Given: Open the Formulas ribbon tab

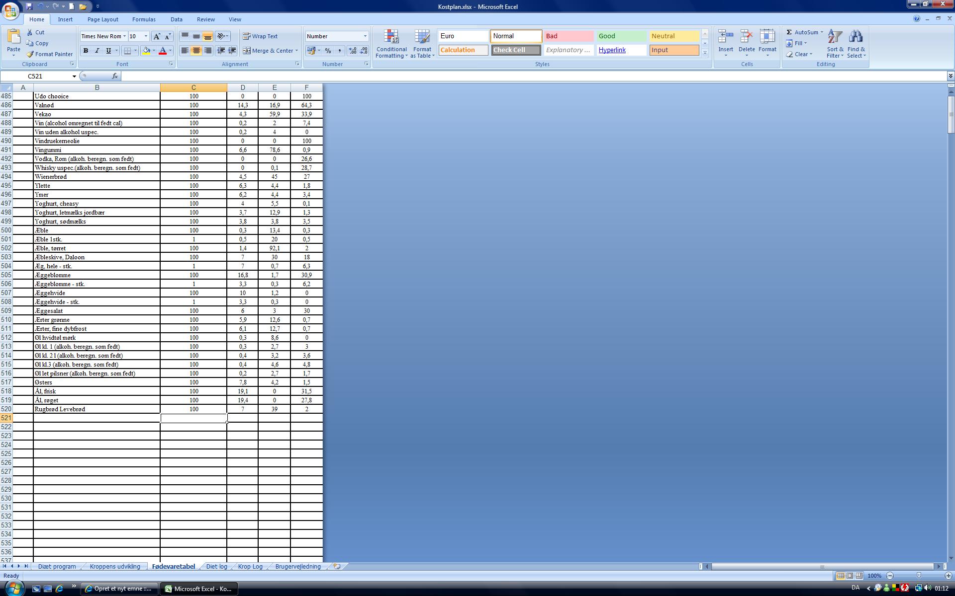Looking at the screenshot, I should click(144, 19).
